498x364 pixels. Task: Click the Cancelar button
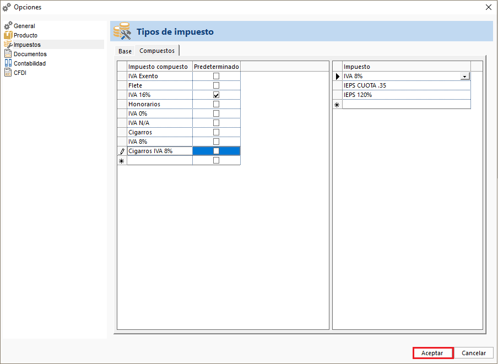473,353
